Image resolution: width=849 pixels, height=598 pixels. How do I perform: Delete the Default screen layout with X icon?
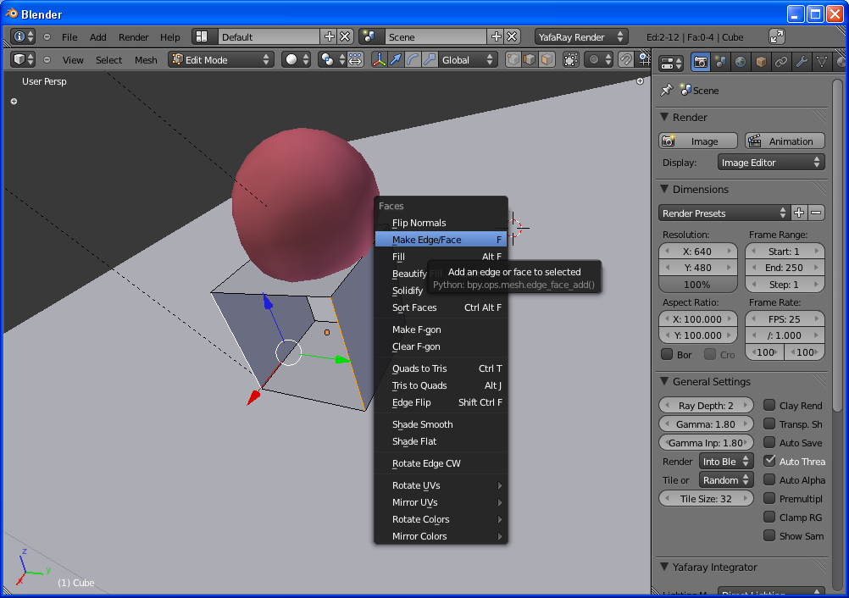click(x=345, y=36)
